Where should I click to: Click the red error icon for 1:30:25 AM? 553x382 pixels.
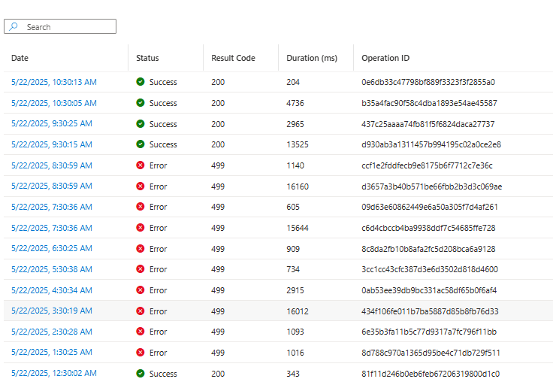tap(141, 353)
